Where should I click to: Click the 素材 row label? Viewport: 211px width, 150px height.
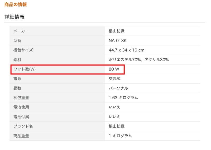pyautogui.click(x=17, y=60)
